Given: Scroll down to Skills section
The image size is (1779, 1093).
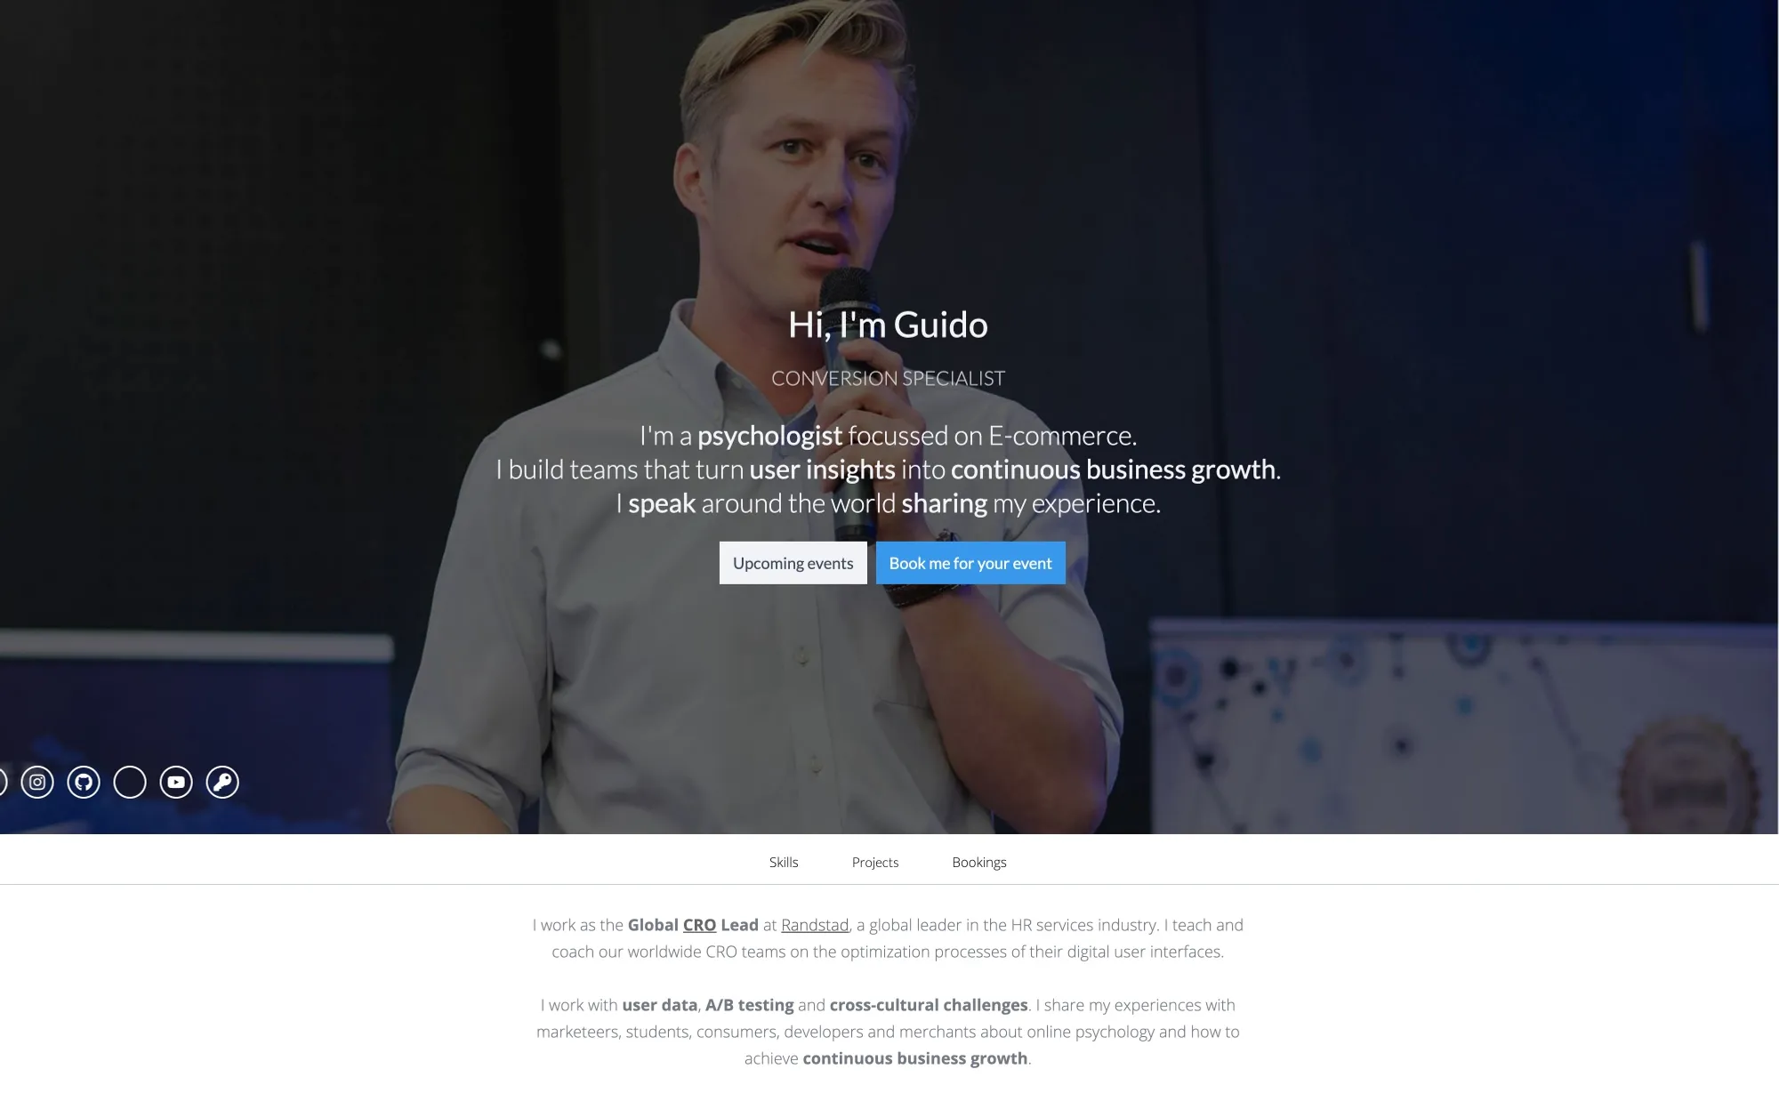Looking at the screenshot, I should (x=784, y=862).
